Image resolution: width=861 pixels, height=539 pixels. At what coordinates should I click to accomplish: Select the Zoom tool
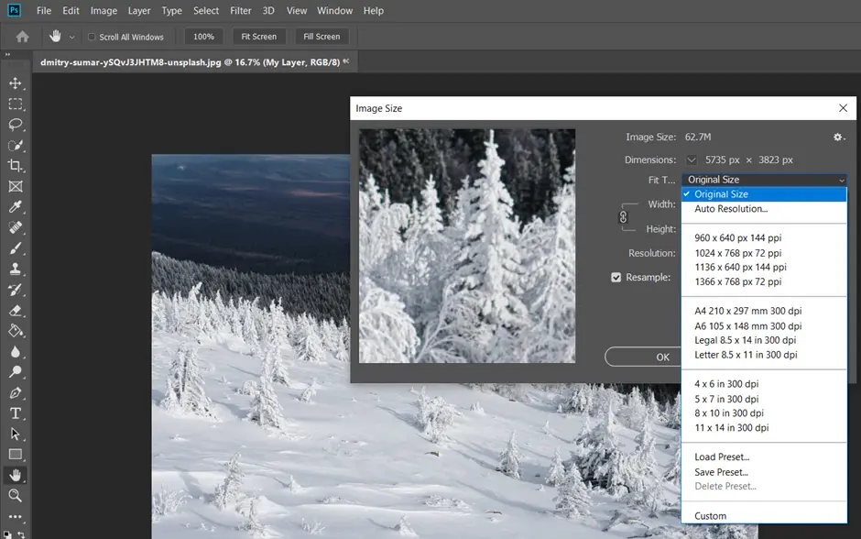[x=16, y=495]
